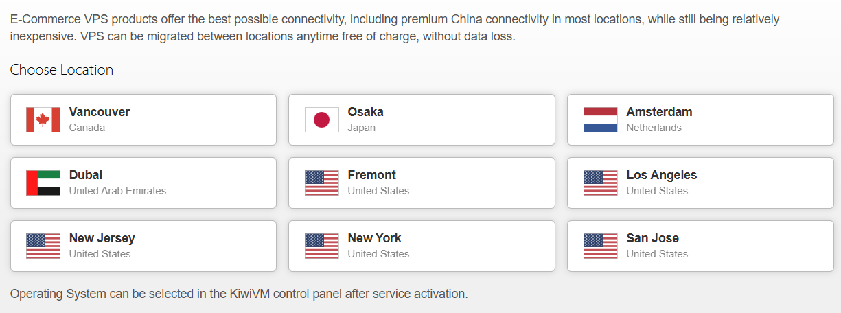This screenshot has height=313, width=841.
Task: Click the Choose Location heading
Action: (62, 70)
